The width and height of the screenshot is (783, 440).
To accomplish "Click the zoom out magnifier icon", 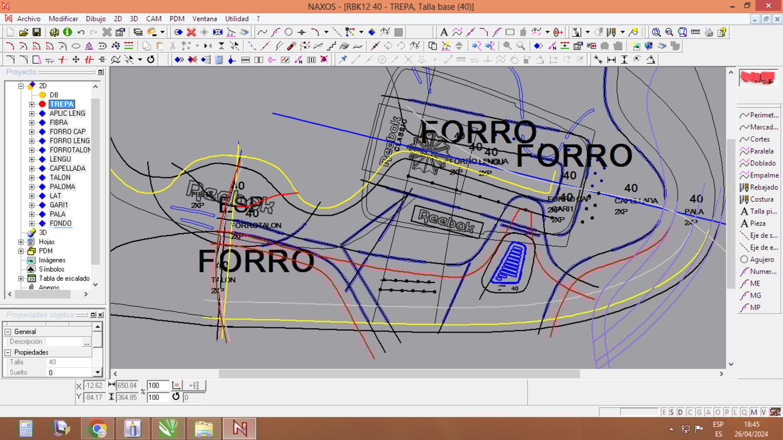I will (x=669, y=32).
